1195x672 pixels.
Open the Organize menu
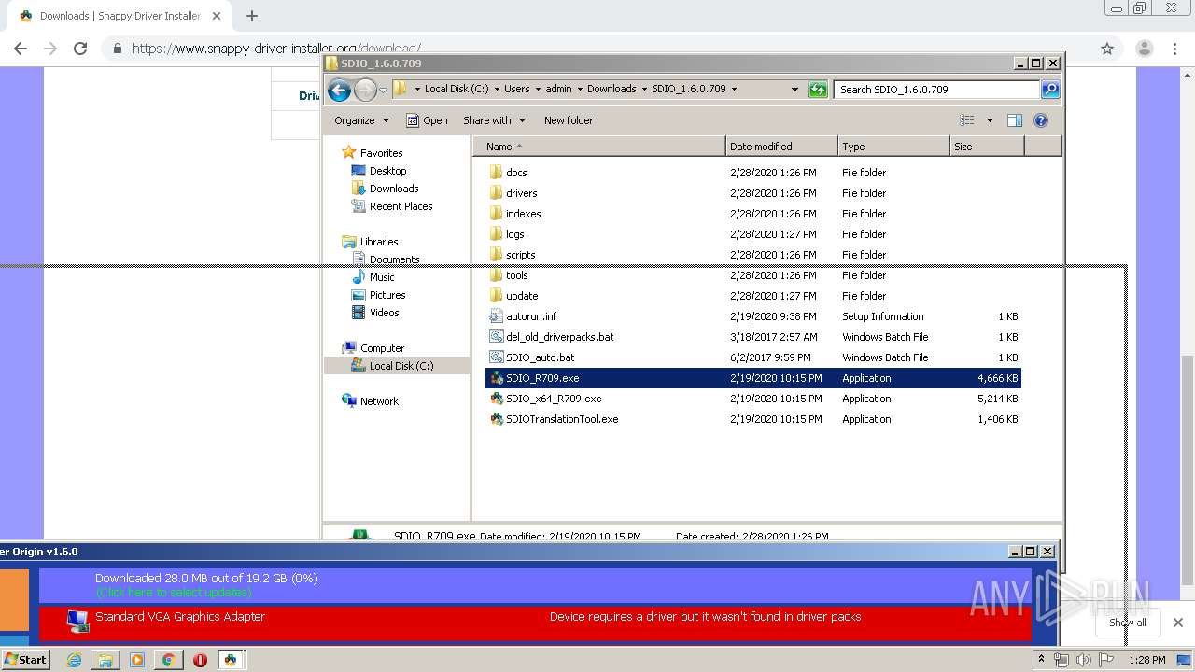(x=361, y=120)
